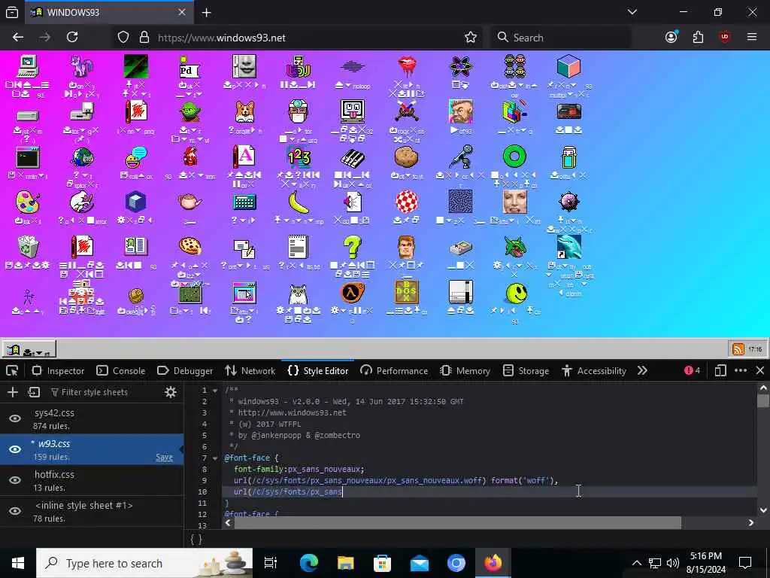The image size is (770, 578).
Task: Click the code editor vertical scrollbar thumb
Action: click(763, 400)
